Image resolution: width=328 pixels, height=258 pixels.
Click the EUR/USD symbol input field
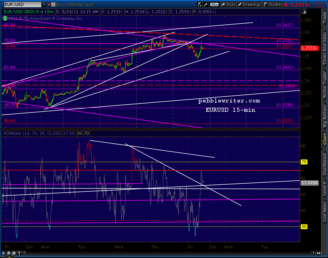[23, 4]
